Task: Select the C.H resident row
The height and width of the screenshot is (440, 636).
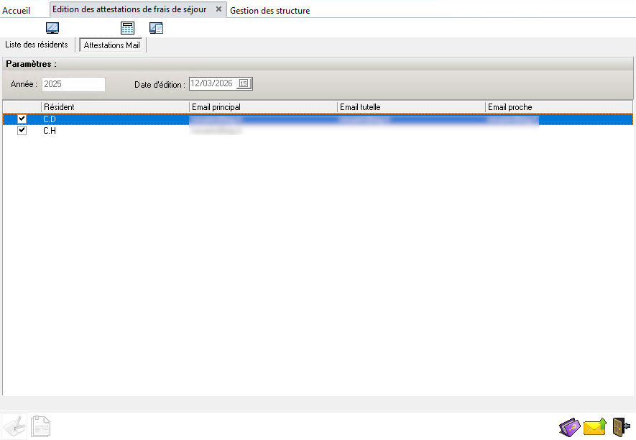Action: pos(115,131)
